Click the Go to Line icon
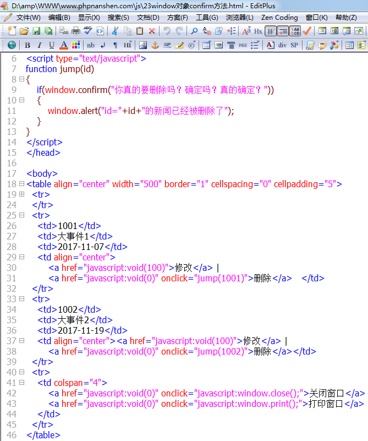 click(x=231, y=31)
